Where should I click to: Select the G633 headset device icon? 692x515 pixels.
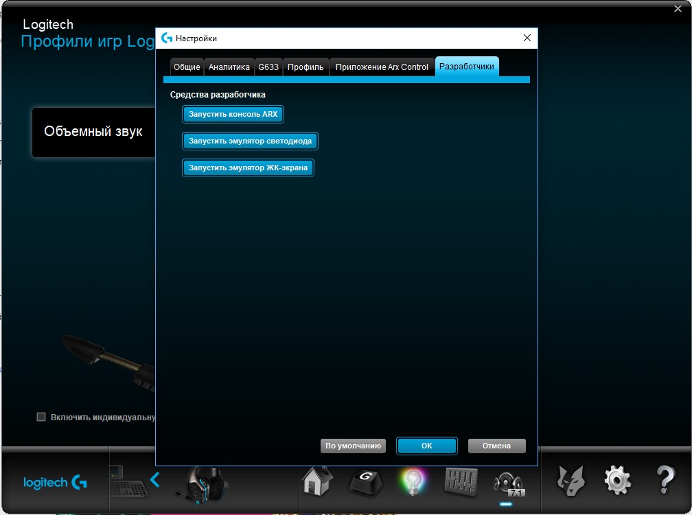pos(203,485)
